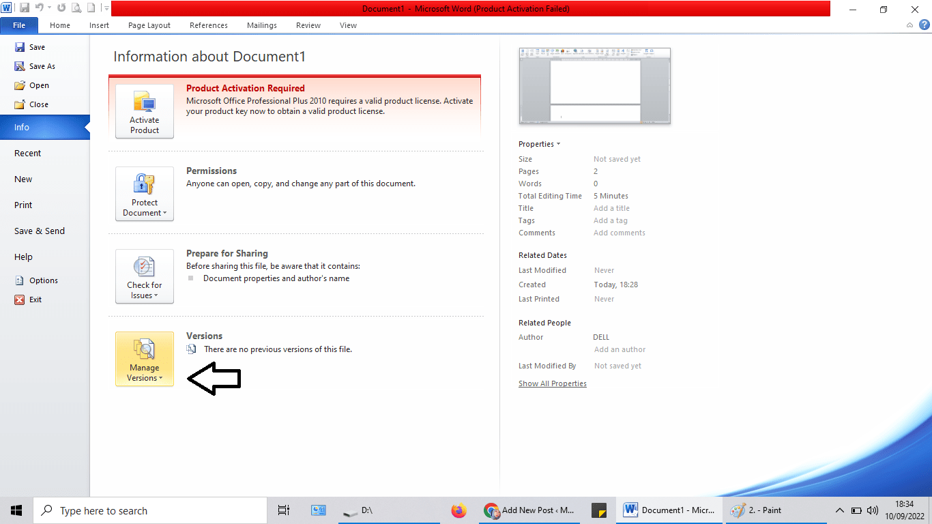Open Sticky Notes from the taskbar
The height and width of the screenshot is (524, 932).
click(599, 510)
